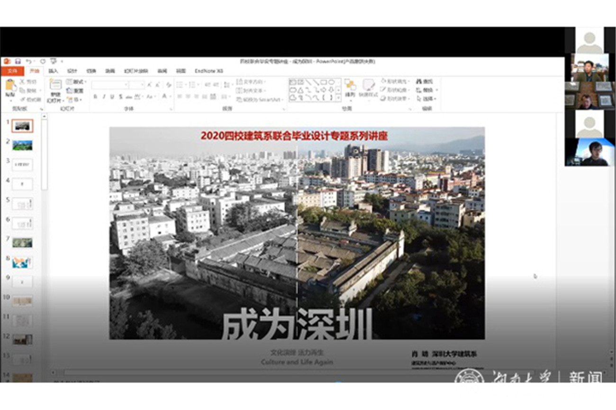This screenshot has width=616, height=410.
Task: Click the Paste clipboard icon
Action: click(10, 85)
